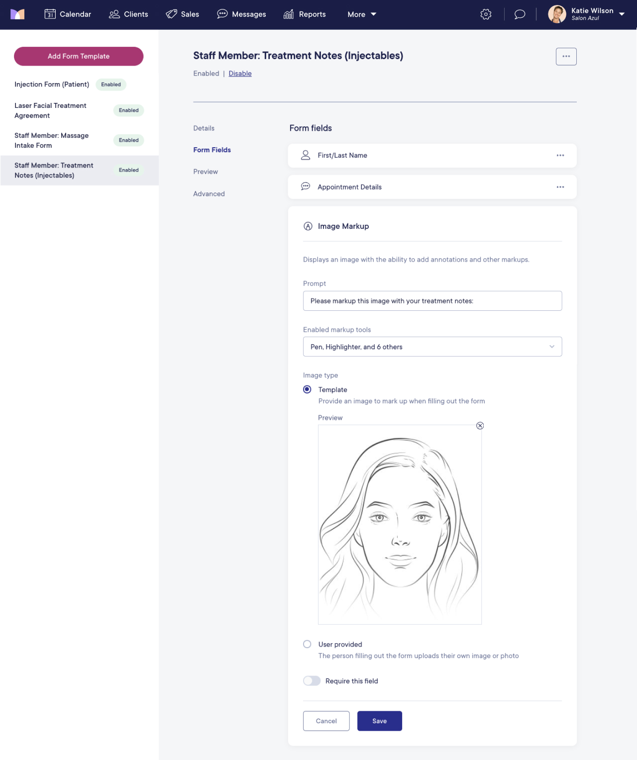
Task: Open the Enabled markup tools dropdown
Action: [432, 346]
